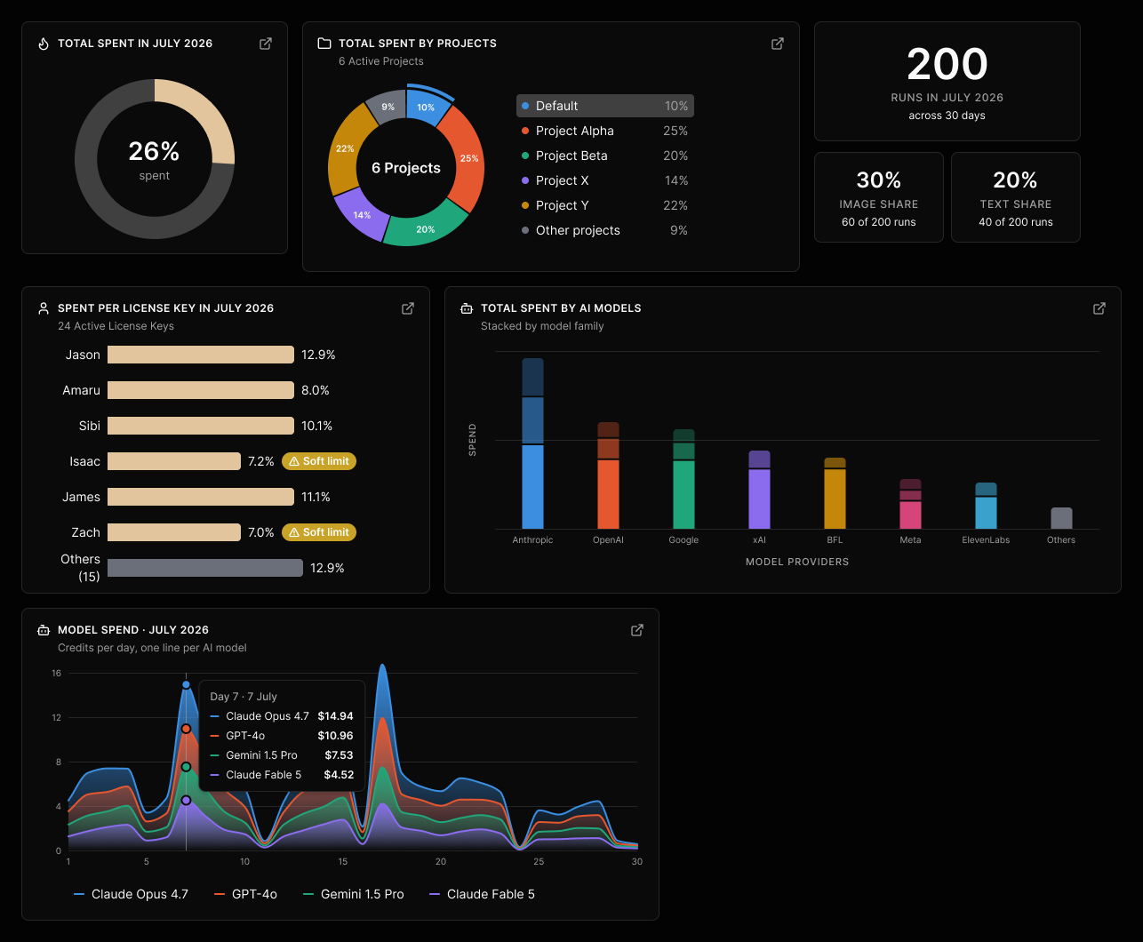Image resolution: width=1143 pixels, height=942 pixels.
Task: Open Model Spend July 2026 external link icon
Action: coord(637,630)
